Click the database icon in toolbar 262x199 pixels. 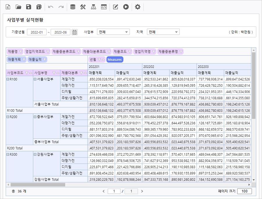point(73,7)
